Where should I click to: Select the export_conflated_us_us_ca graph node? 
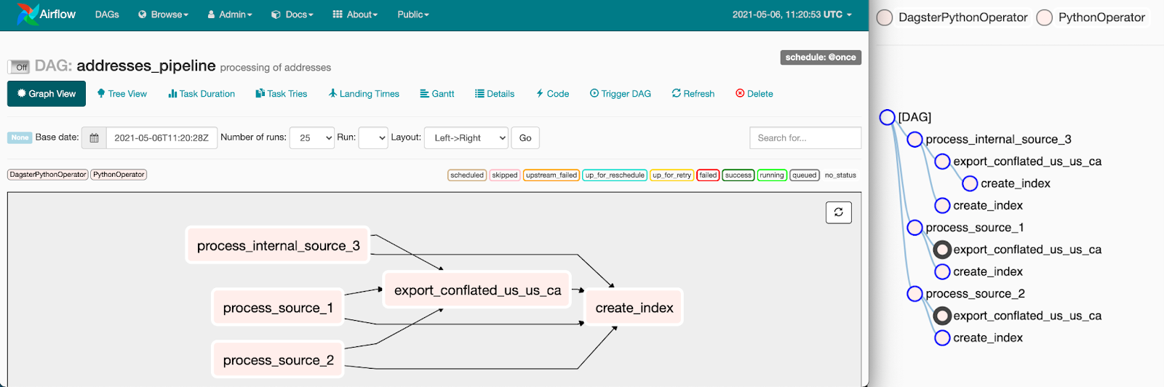pos(477,290)
